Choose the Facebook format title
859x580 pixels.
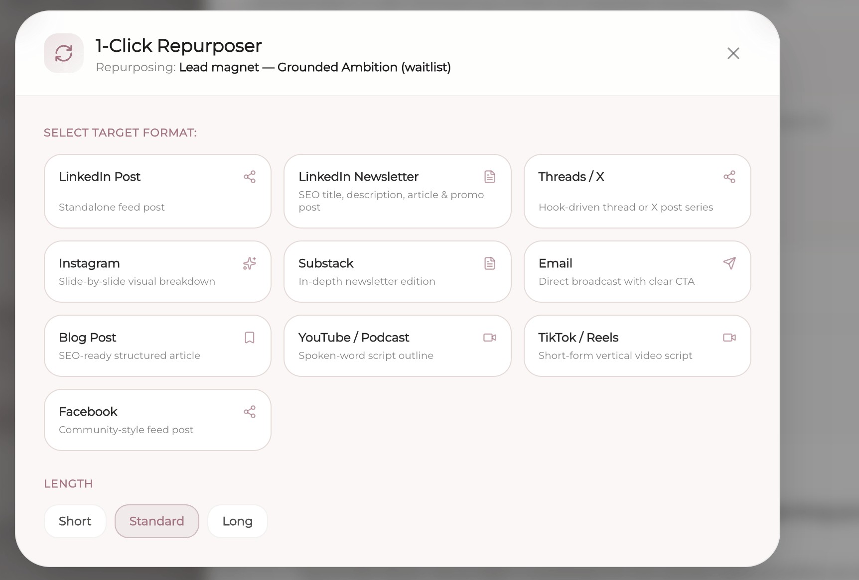tap(88, 412)
